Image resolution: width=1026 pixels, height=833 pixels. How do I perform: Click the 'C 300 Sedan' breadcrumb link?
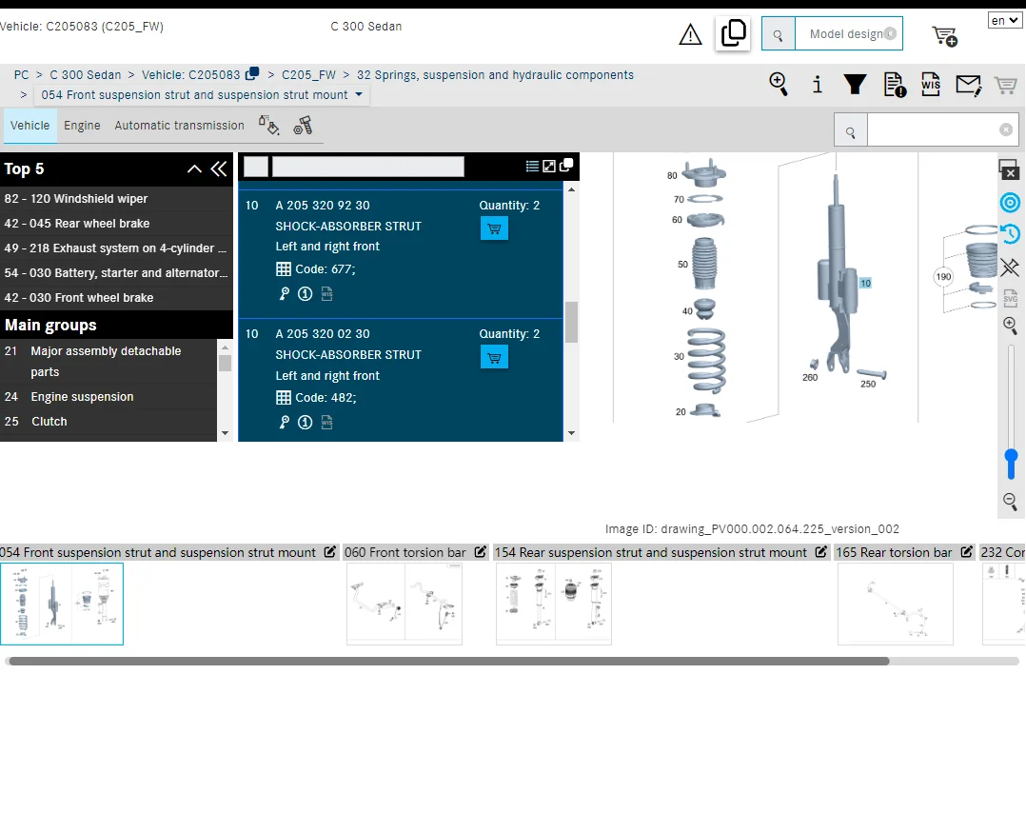pyautogui.click(x=85, y=74)
